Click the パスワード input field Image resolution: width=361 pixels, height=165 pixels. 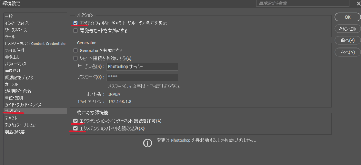pos(142,77)
